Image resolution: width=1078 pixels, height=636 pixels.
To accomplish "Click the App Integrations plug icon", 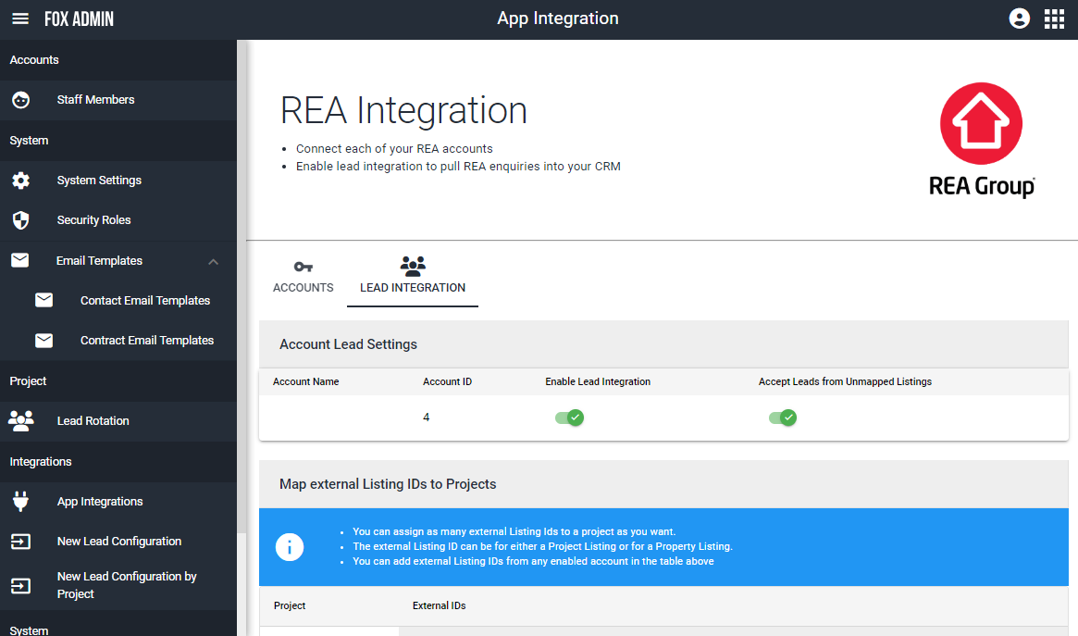I will coord(20,502).
